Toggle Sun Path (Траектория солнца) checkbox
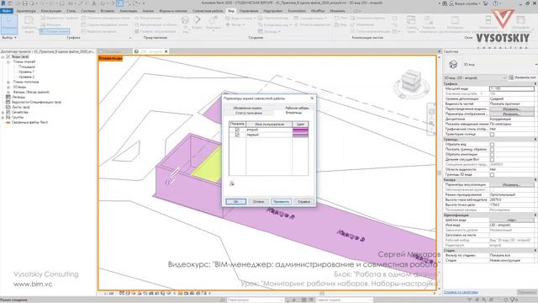Screen dimensions: 538x303 tap(492, 135)
